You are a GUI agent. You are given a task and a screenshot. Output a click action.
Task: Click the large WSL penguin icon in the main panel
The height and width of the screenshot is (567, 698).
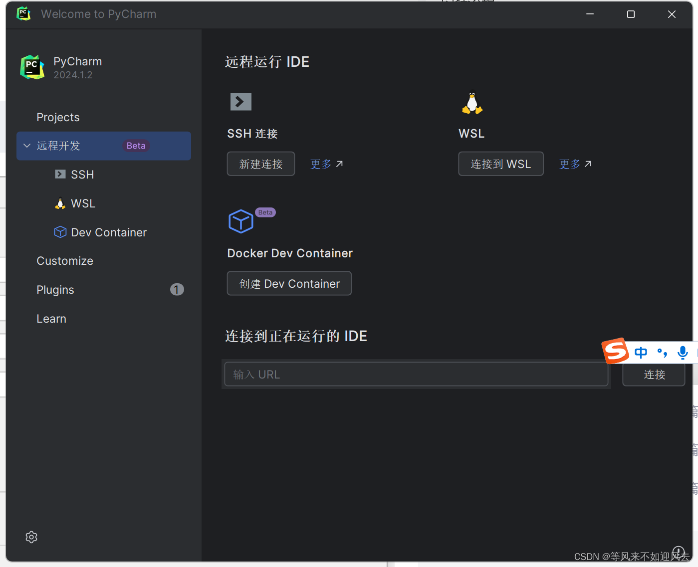point(472,102)
